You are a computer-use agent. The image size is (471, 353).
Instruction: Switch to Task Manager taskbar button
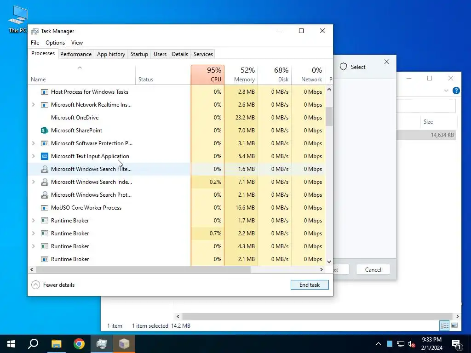tap(102, 344)
